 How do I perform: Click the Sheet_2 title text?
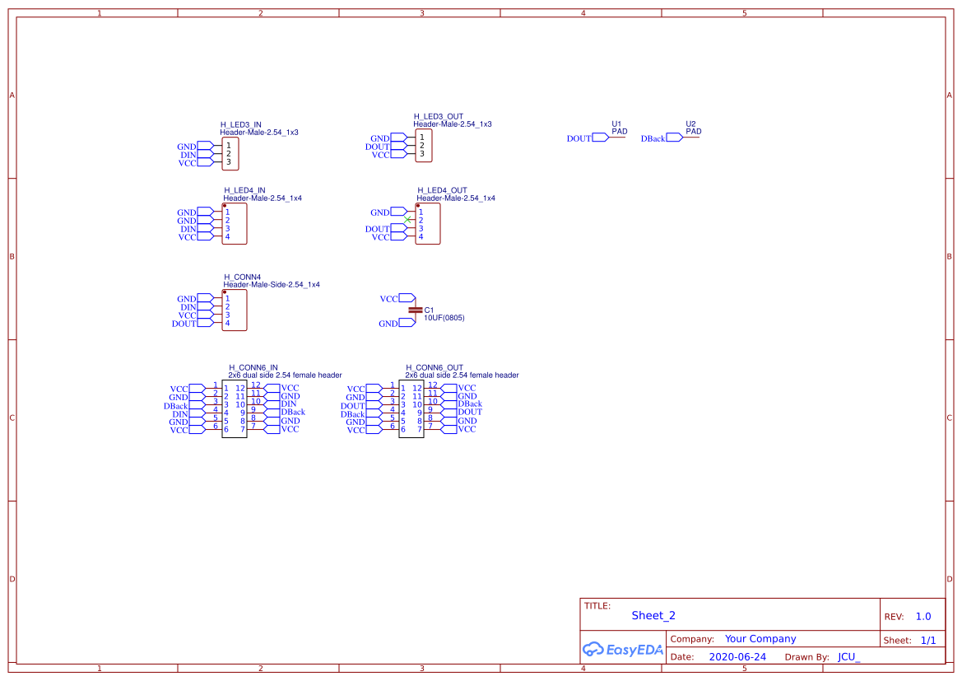coord(653,615)
